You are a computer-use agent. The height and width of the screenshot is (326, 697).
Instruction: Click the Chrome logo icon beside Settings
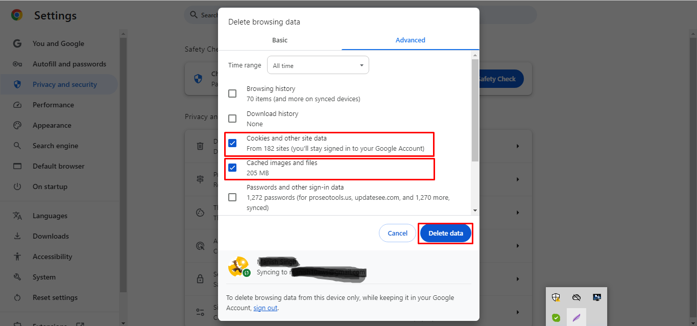[17, 15]
